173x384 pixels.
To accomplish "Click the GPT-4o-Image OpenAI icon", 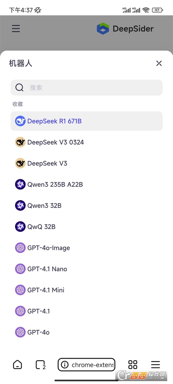I will point(20,248).
